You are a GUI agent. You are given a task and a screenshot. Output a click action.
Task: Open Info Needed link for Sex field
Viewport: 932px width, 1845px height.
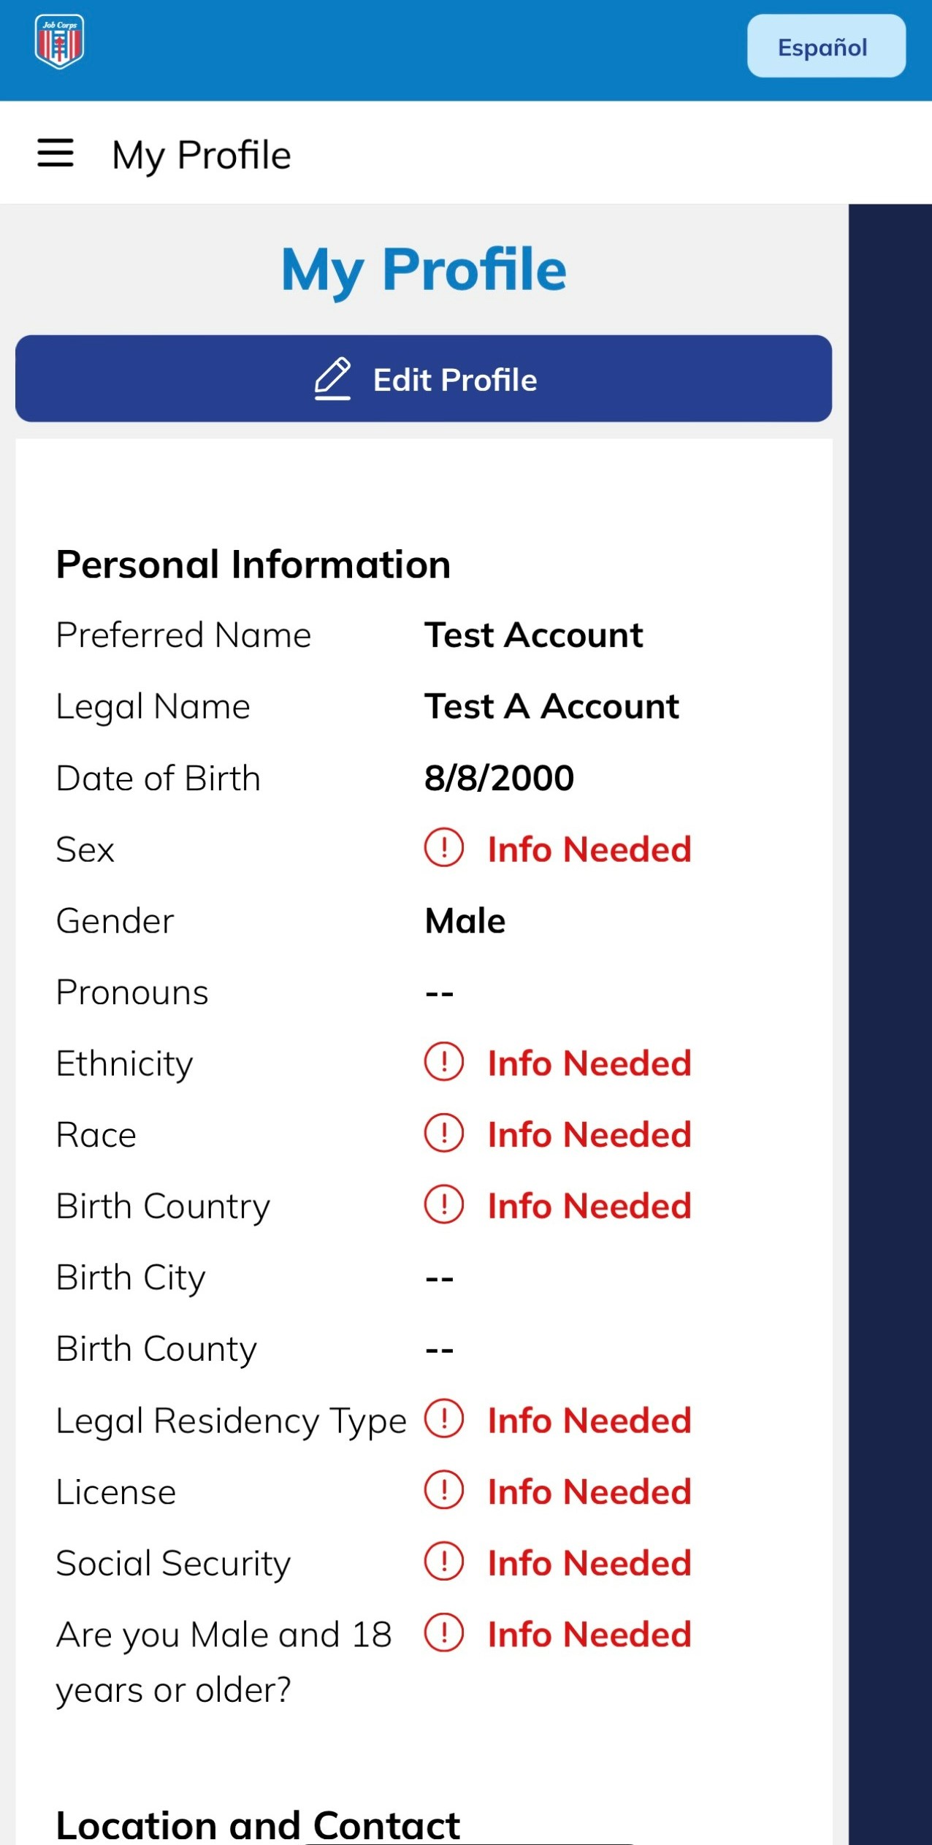point(588,849)
